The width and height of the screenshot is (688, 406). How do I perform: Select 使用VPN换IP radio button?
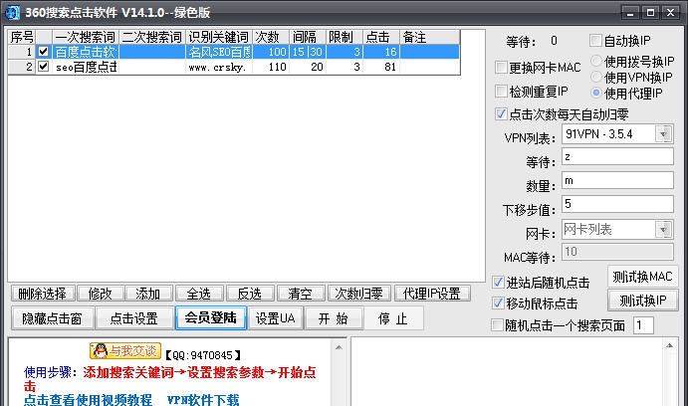point(595,77)
